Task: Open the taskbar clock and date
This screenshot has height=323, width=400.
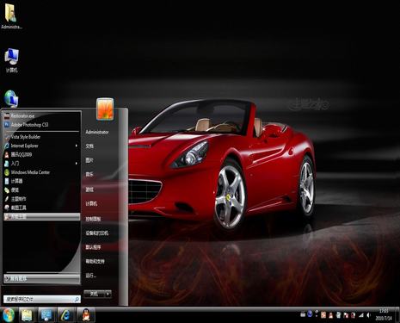Action: 384,315
